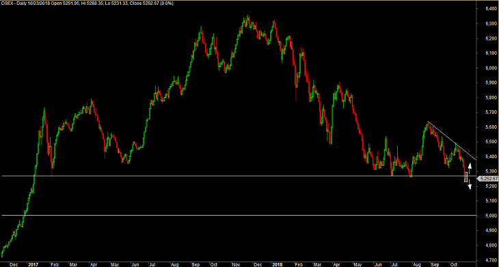Click the 2017 year label on time axis

tap(33, 264)
